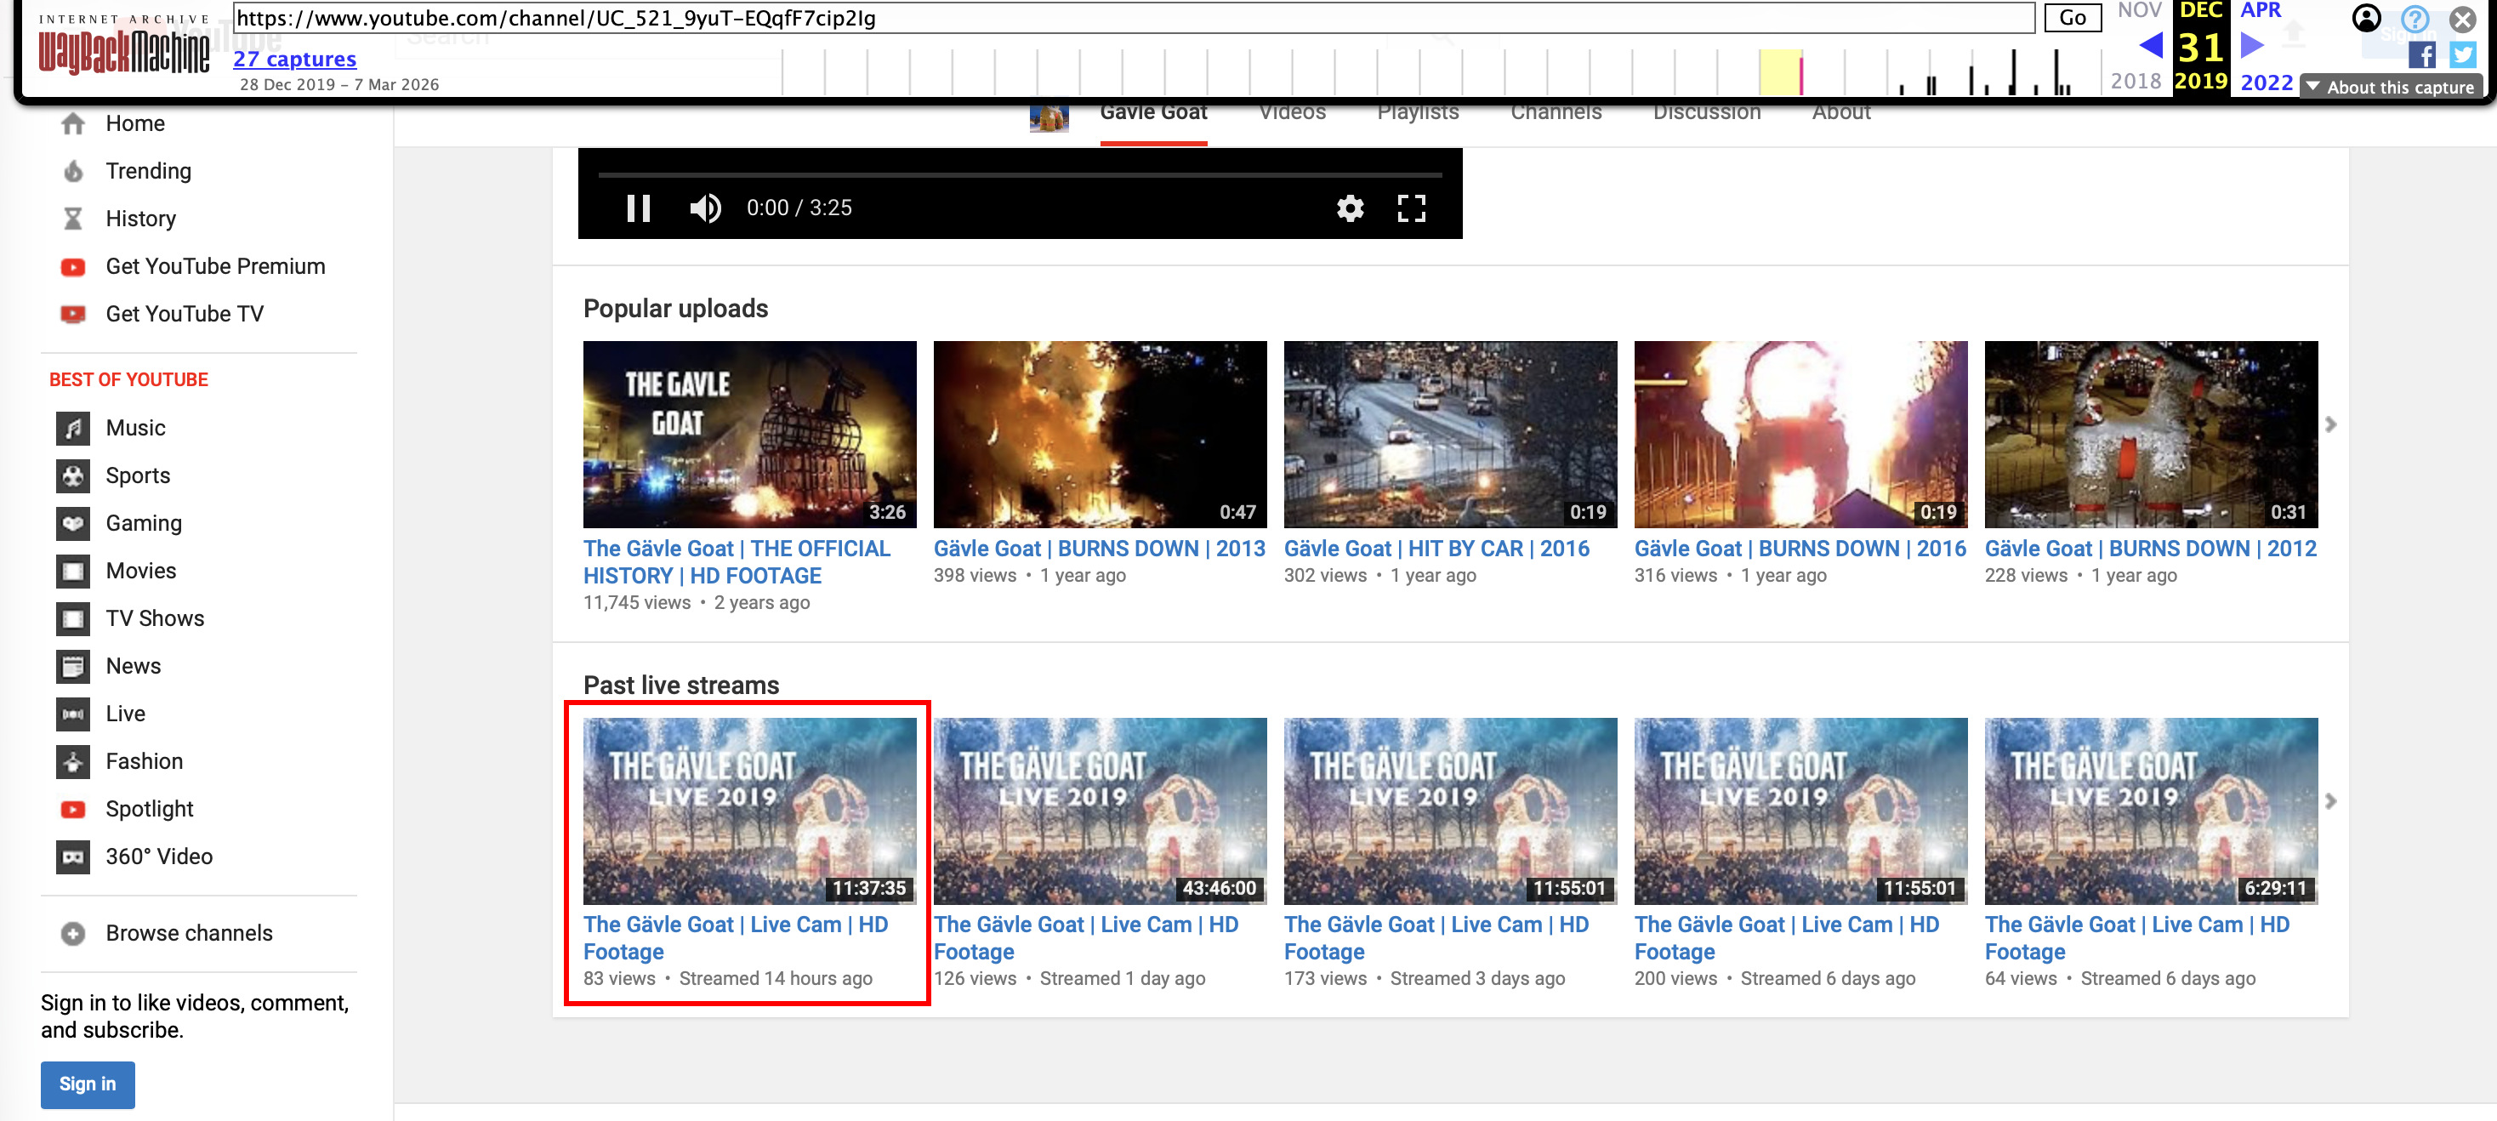
Task: Click the Sign in button
Action: pos(88,1084)
